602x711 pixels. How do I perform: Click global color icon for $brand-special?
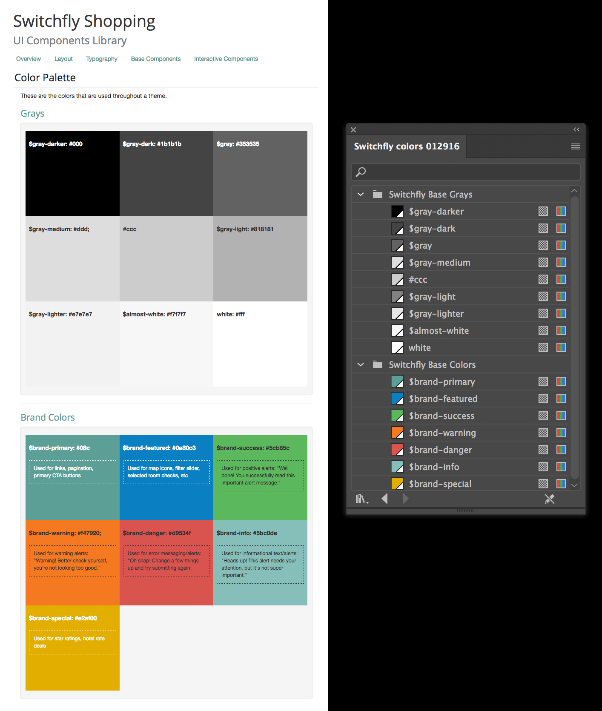pos(543,484)
